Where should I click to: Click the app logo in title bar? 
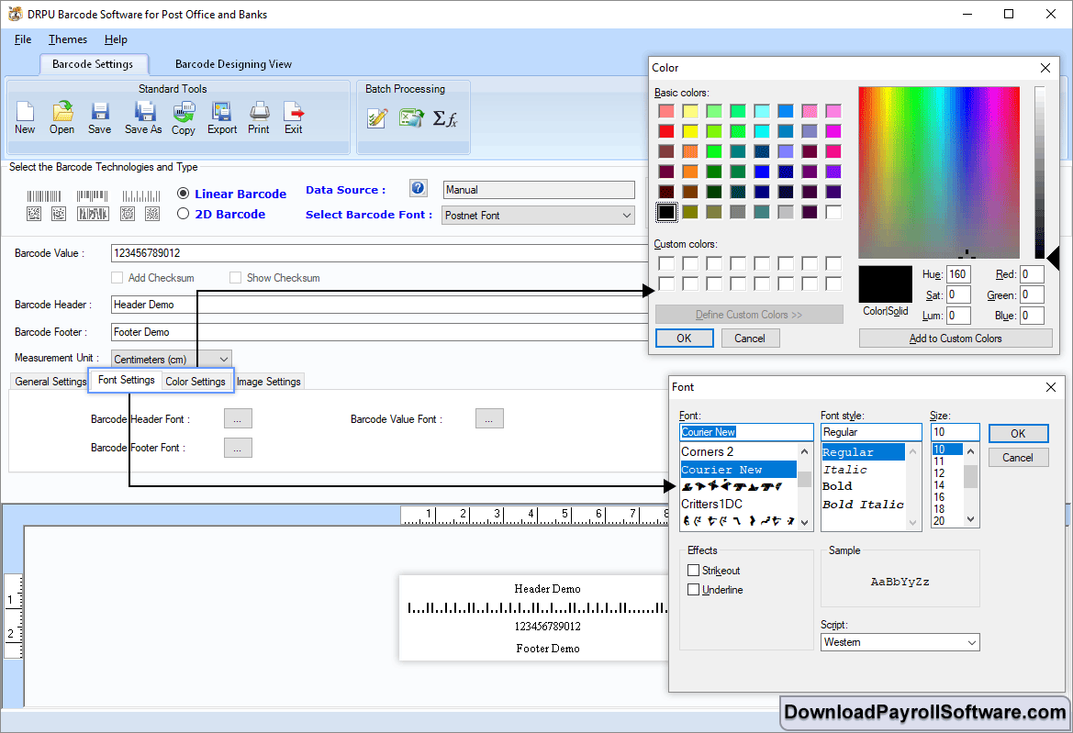[x=15, y=14]
